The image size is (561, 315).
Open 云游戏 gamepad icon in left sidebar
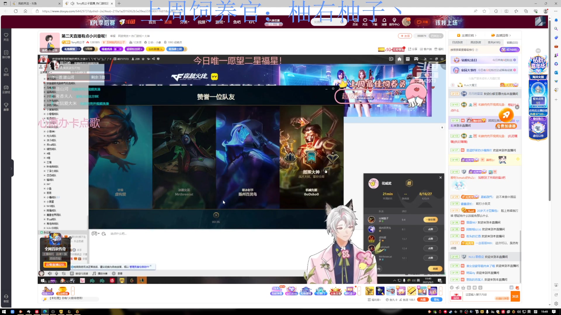pos(6,89)
